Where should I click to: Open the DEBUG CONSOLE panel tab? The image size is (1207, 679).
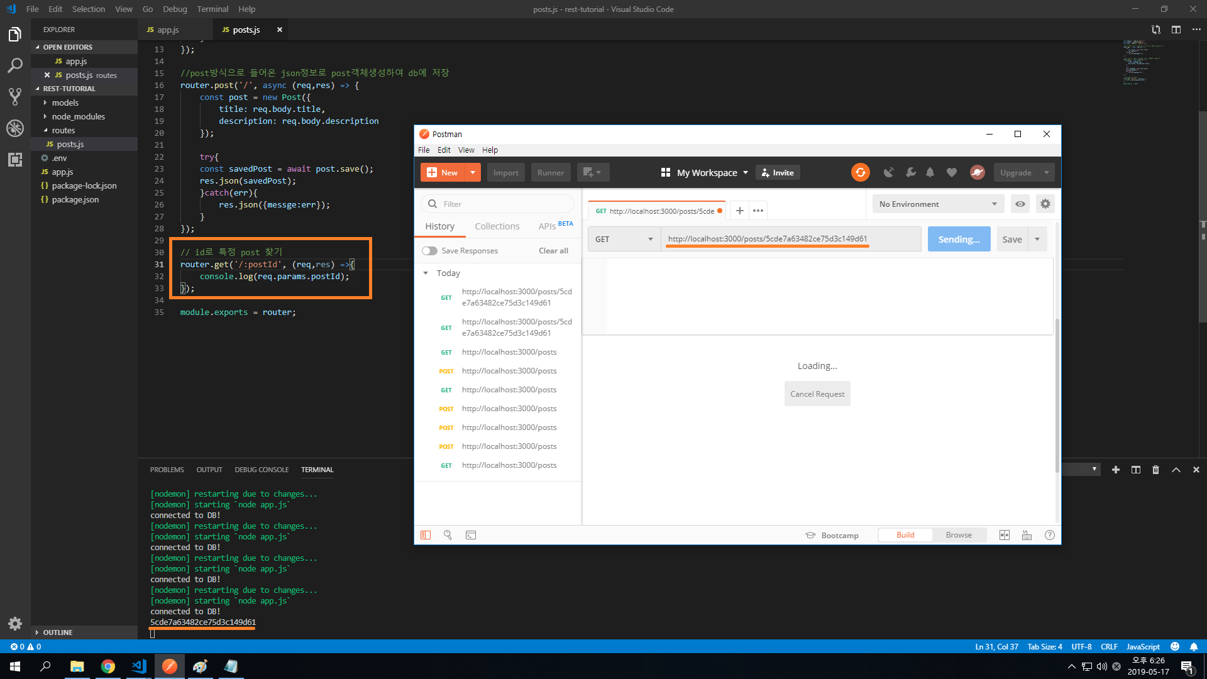[262, 470]
